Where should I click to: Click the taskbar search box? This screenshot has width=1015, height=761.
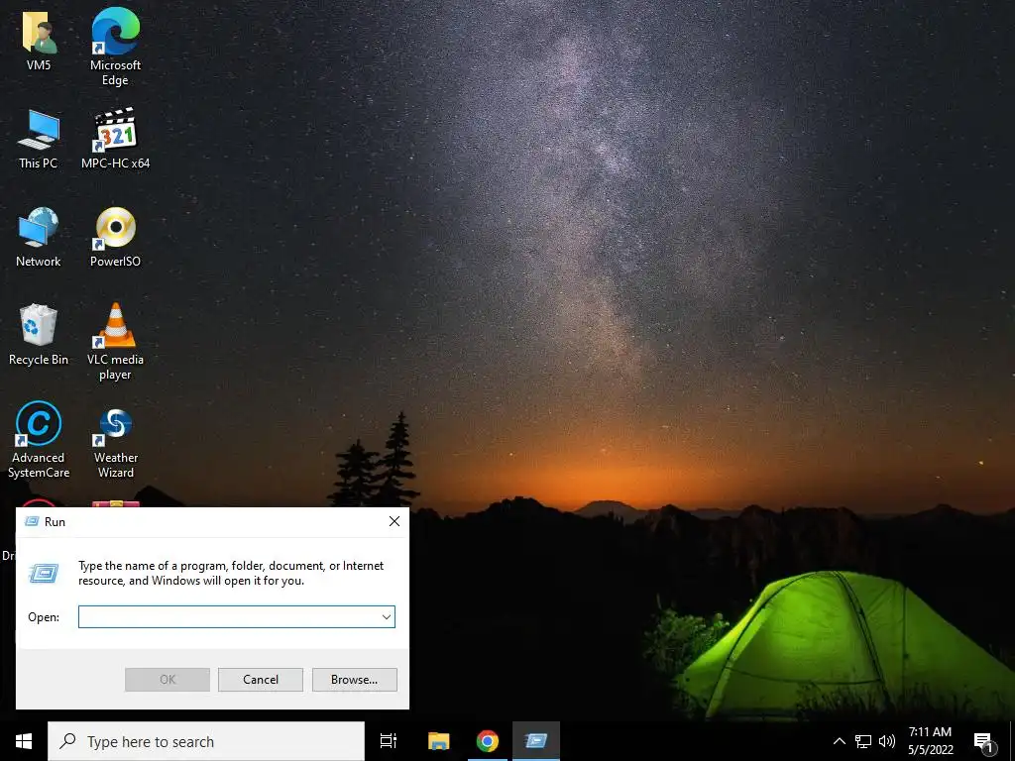tap(206, 741)
